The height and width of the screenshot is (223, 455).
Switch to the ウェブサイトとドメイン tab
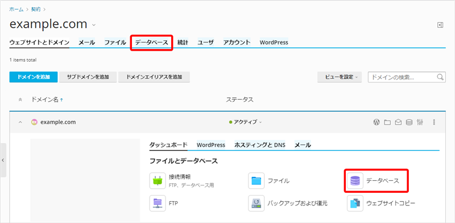point(39,43)
